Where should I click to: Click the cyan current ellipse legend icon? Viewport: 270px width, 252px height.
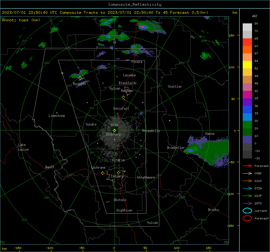247,211
